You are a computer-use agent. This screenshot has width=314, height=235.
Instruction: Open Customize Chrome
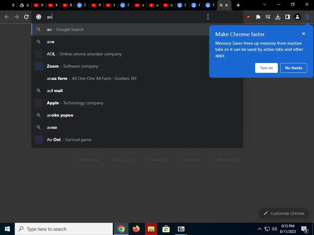tap(284, 213)
